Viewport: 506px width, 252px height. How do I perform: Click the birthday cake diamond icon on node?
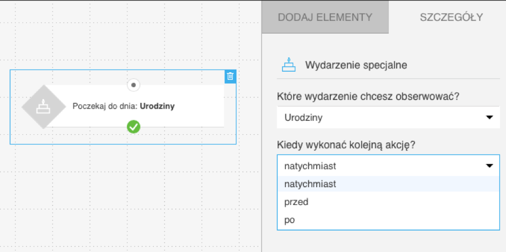click(43, 106)
